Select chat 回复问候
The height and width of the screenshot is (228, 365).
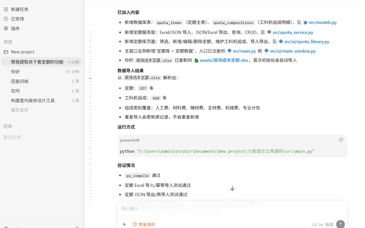click(x=42, y=81)
